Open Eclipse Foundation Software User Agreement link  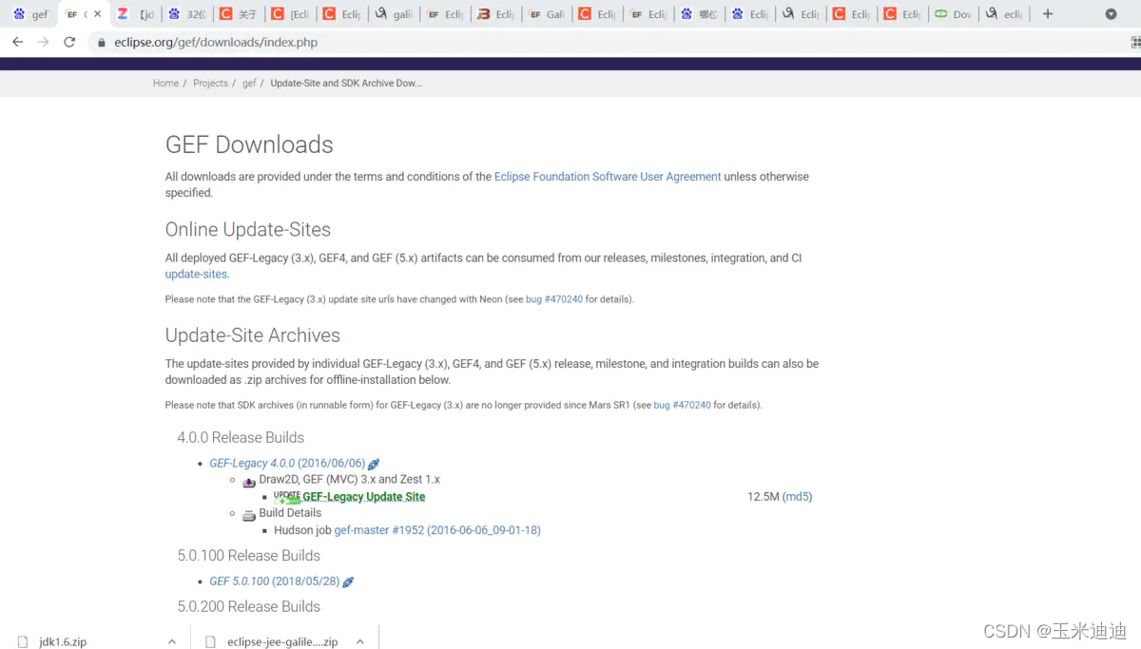pos(608,177)
